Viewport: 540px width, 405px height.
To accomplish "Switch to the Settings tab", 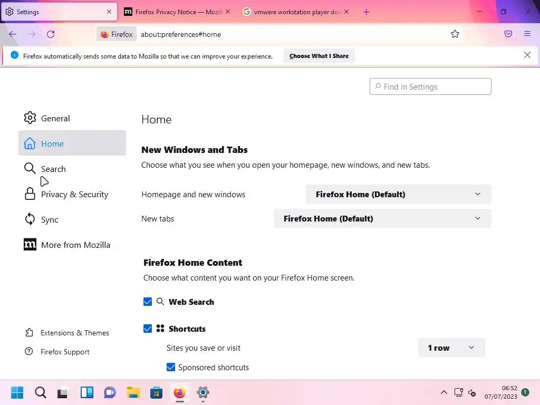I will pos(59,12).
